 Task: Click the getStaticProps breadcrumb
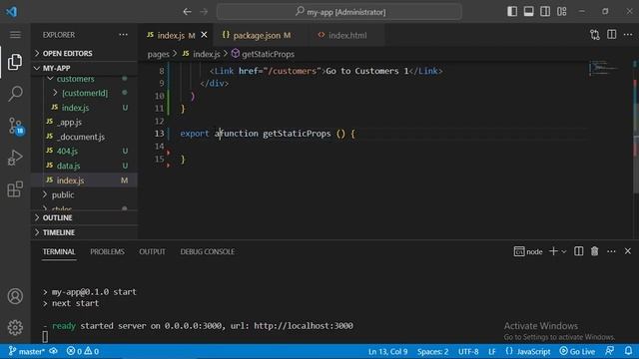click(x=263, y=54)
